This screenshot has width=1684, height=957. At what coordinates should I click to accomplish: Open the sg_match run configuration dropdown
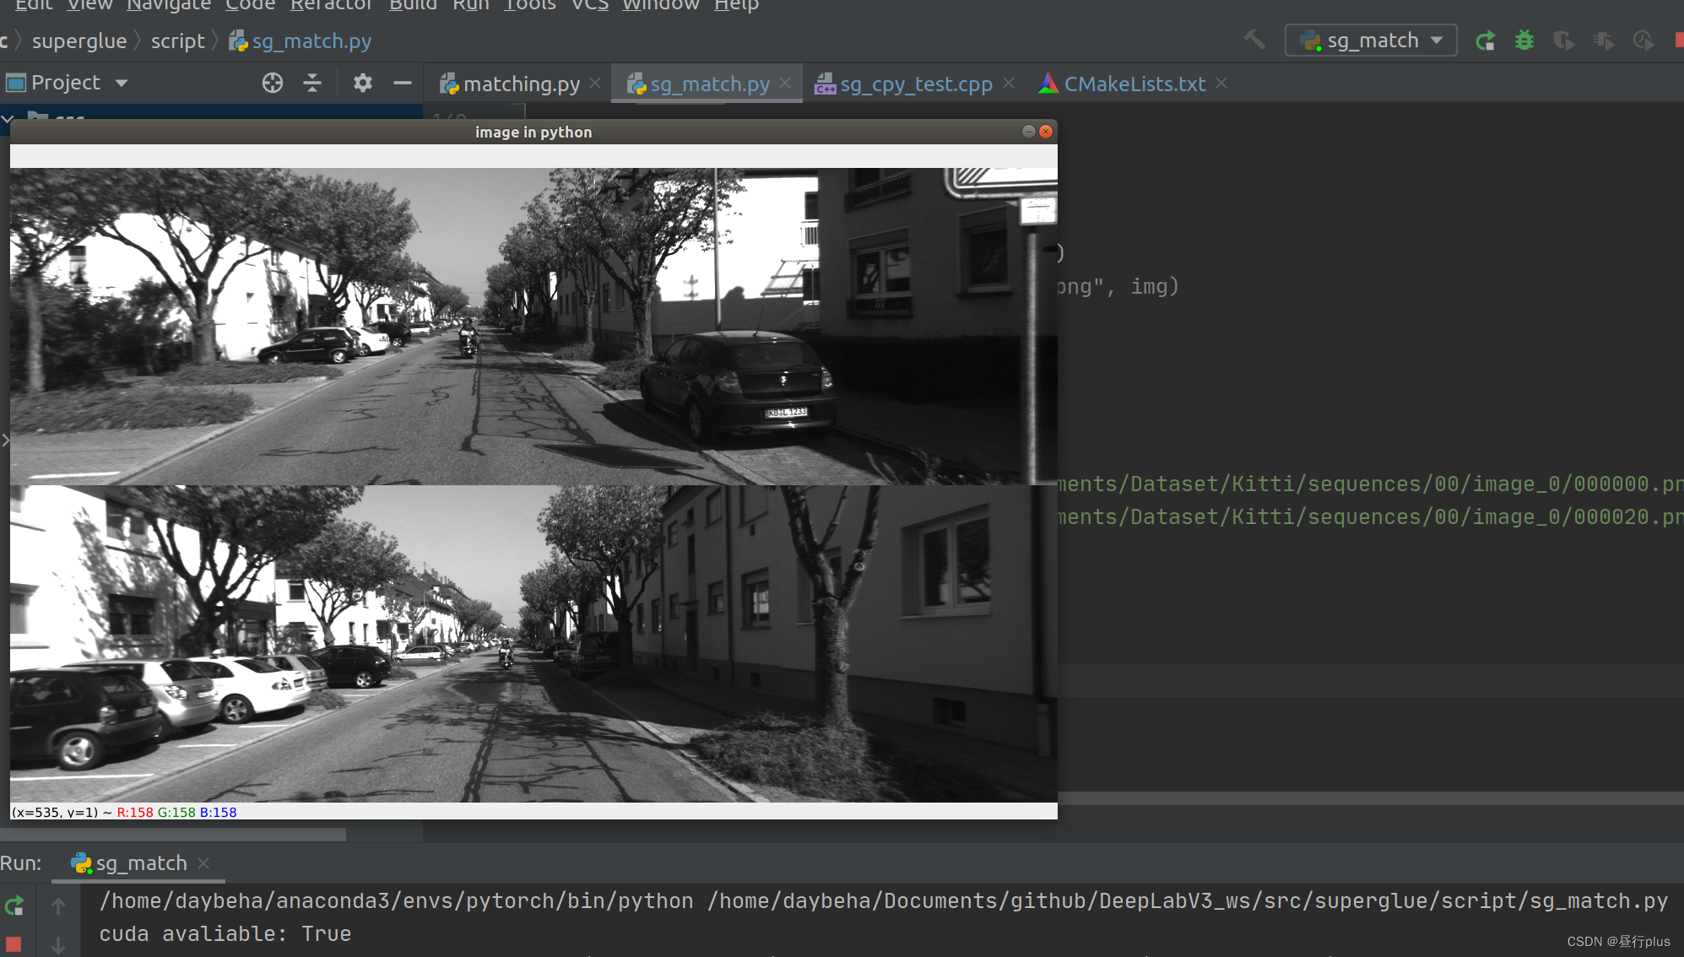[1371, 40]
